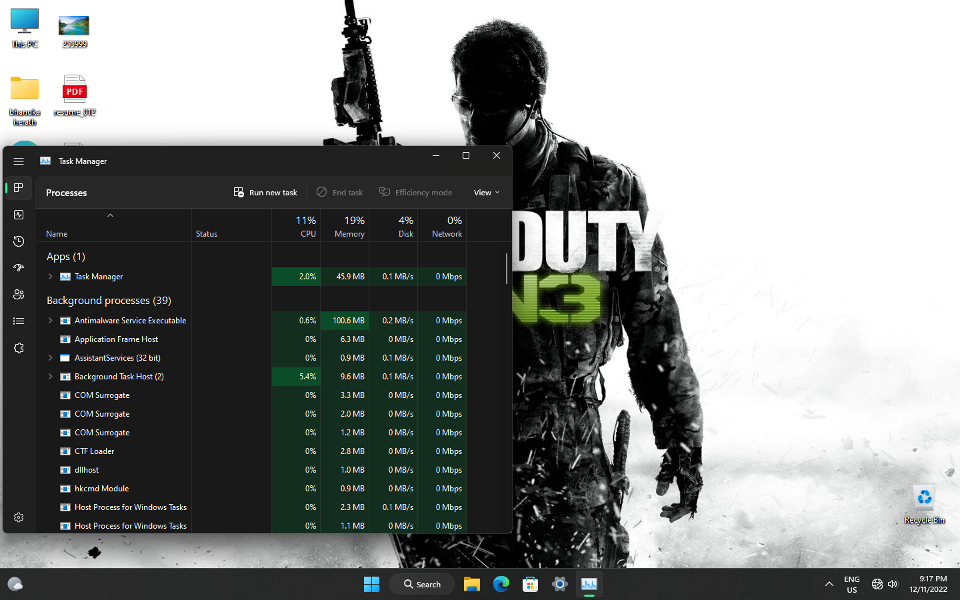Viewport: 960px width, 600px height.
Task: Open the Processes page icon in sidebar
Action: pos(19,188)
